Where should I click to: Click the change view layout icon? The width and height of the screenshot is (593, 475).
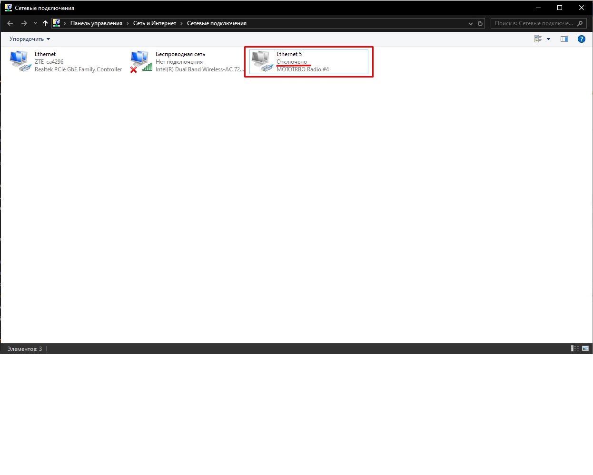coord(538,39)
